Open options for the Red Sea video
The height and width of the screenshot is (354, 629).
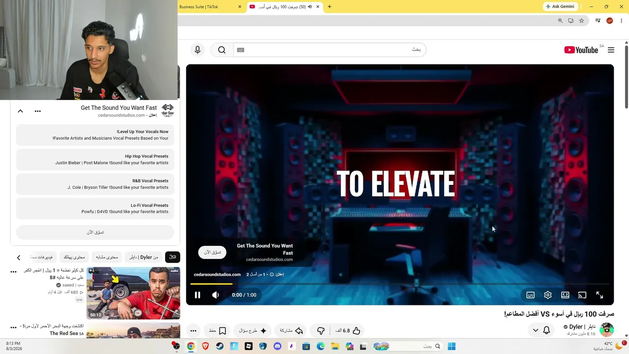(x=13, y=327)
